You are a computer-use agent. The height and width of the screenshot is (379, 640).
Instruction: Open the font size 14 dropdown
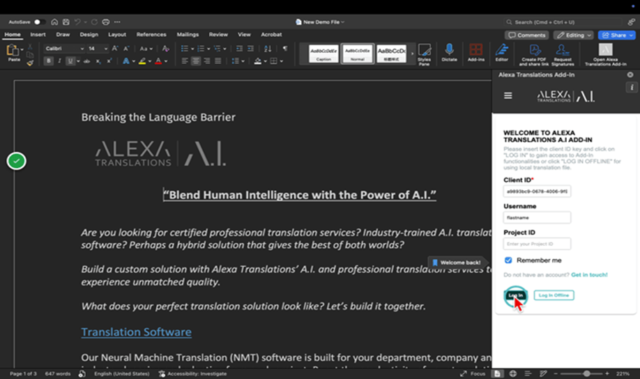click(98, 49)
